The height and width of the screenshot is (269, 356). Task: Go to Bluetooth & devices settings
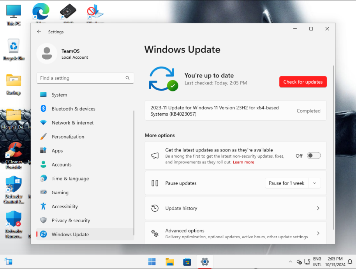[85, 109]
